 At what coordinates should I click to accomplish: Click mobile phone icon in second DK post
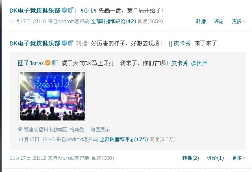(x=71, y=43)
